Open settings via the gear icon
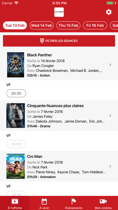The width and height of the screenshot is (118, 210). 109,12
